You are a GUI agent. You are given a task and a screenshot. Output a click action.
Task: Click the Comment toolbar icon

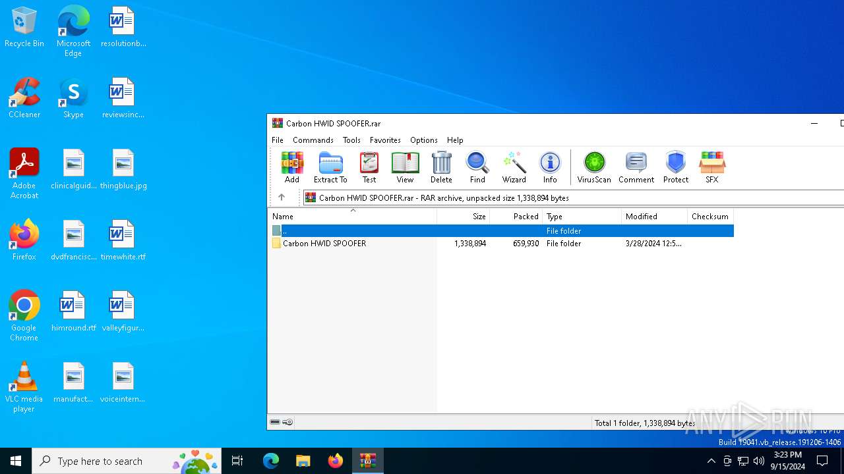(636, 167)
